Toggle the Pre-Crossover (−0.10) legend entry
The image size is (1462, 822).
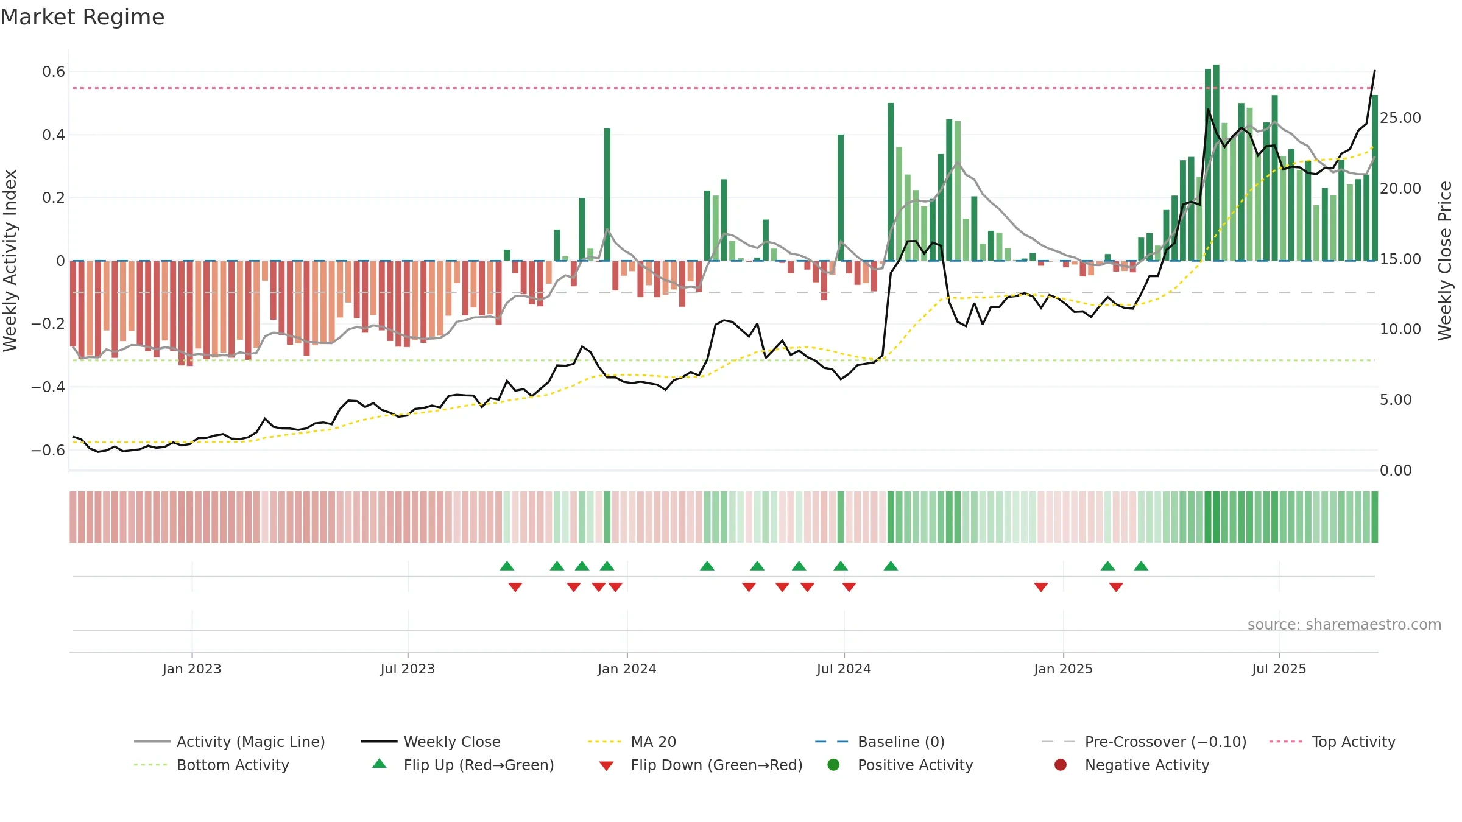1144,742
